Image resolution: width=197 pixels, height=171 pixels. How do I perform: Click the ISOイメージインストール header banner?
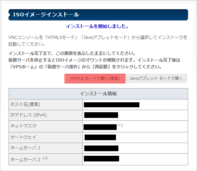pyautogui.click(x=98, y=15)
